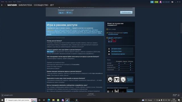This screenshot has height=102, width=182.
Task: Click the Big Picture mode icon
Action: point(172,2)
